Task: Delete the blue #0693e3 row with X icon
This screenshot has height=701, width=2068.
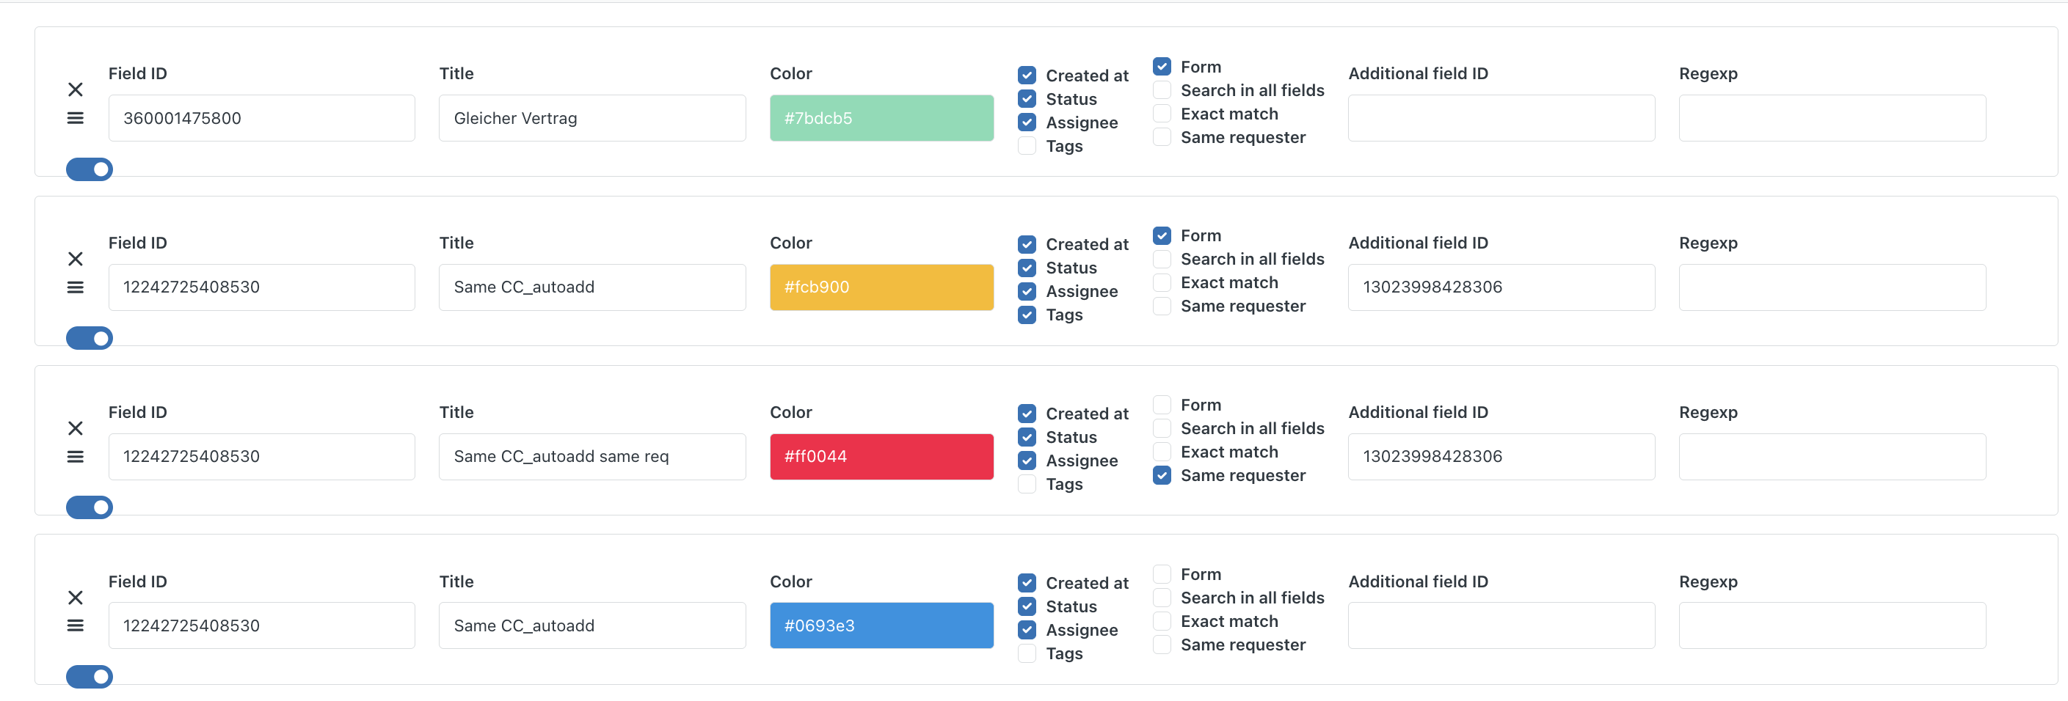Action: (76, 598)
